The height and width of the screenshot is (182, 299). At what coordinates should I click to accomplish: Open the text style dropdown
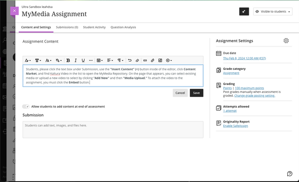click(x=28, y=61)
